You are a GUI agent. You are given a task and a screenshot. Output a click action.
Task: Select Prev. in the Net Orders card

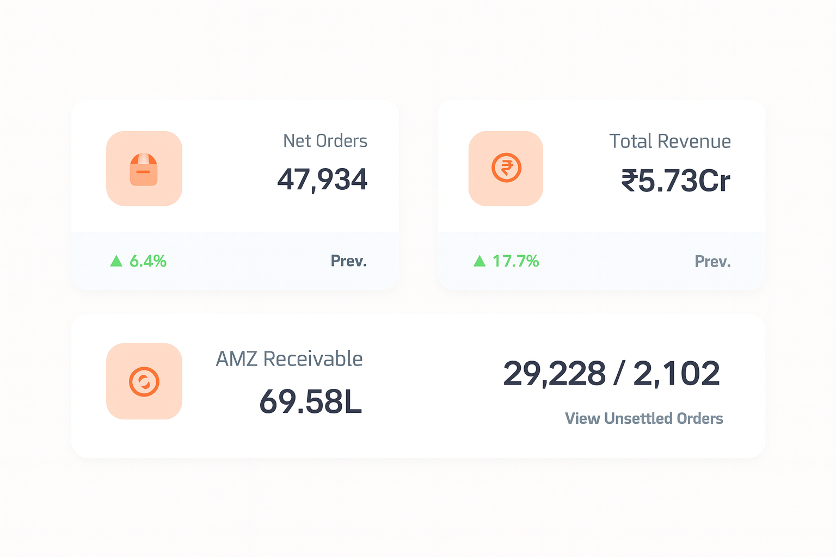pos(349,261)
